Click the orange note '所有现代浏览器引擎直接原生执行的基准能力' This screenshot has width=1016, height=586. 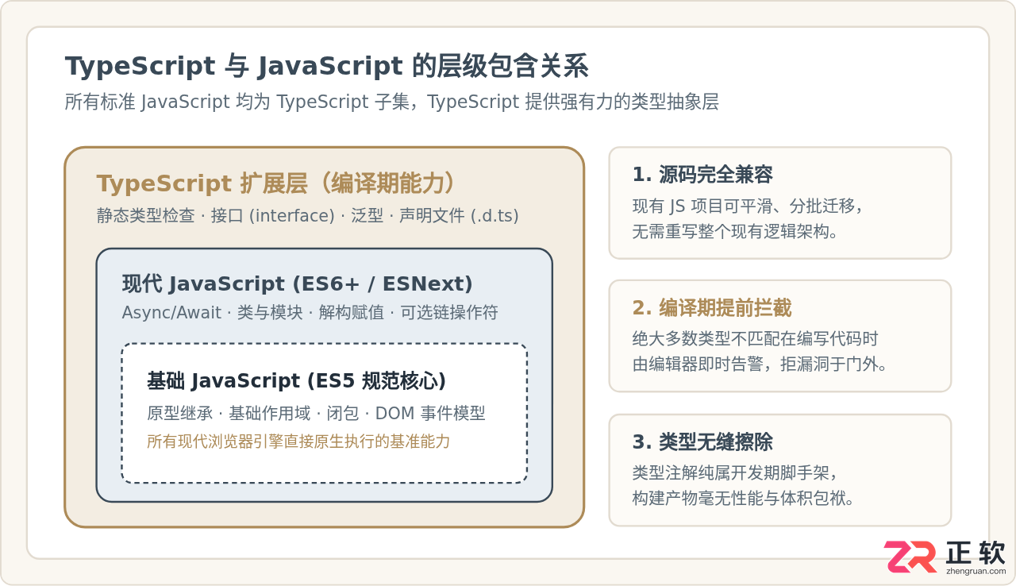298,441
